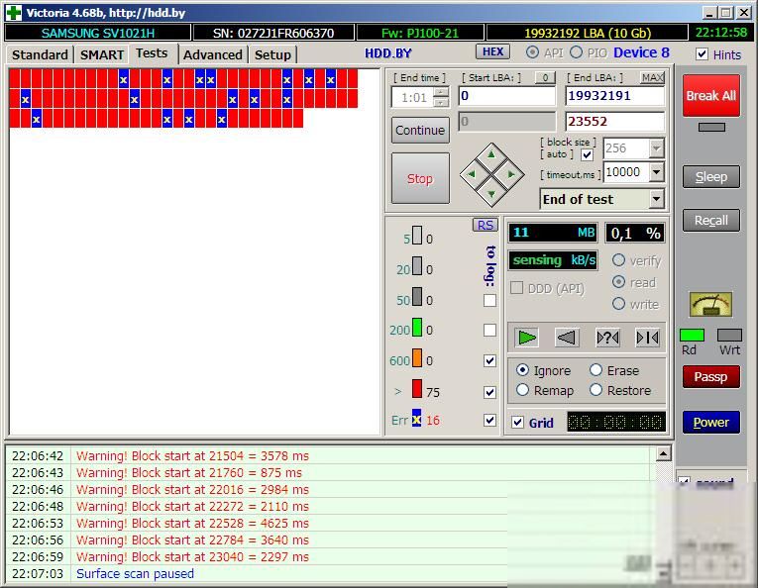Image resolution: width=758 pixels, height=588 pixels.
Task: Click the red Break All button
Action: click(x=711, y=96)
